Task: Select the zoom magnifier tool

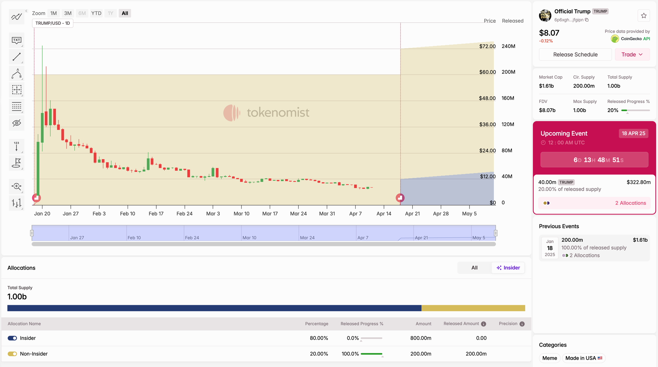Action: click(16, 186)
